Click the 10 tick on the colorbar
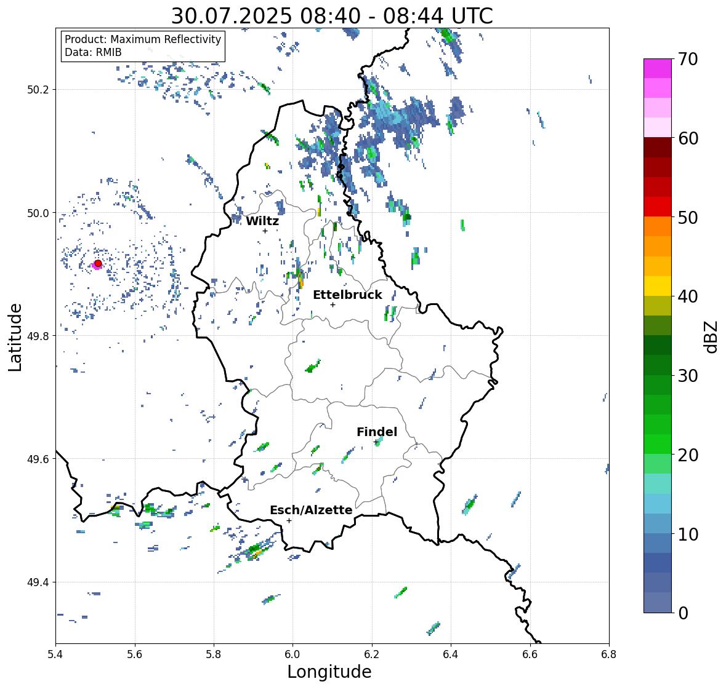This screenshot has width=726, height=687. pos(688,534)
